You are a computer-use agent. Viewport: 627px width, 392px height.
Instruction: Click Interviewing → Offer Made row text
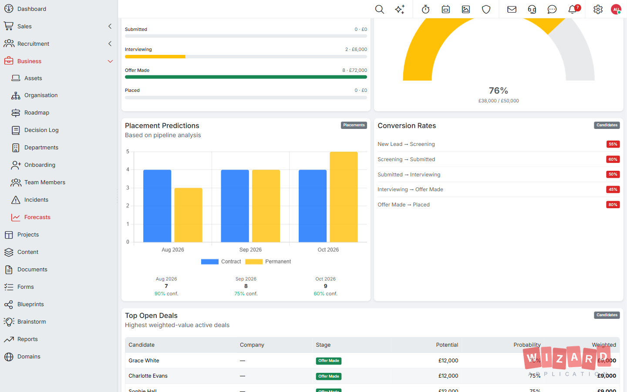pyautogui.click(x=410, y=189)
